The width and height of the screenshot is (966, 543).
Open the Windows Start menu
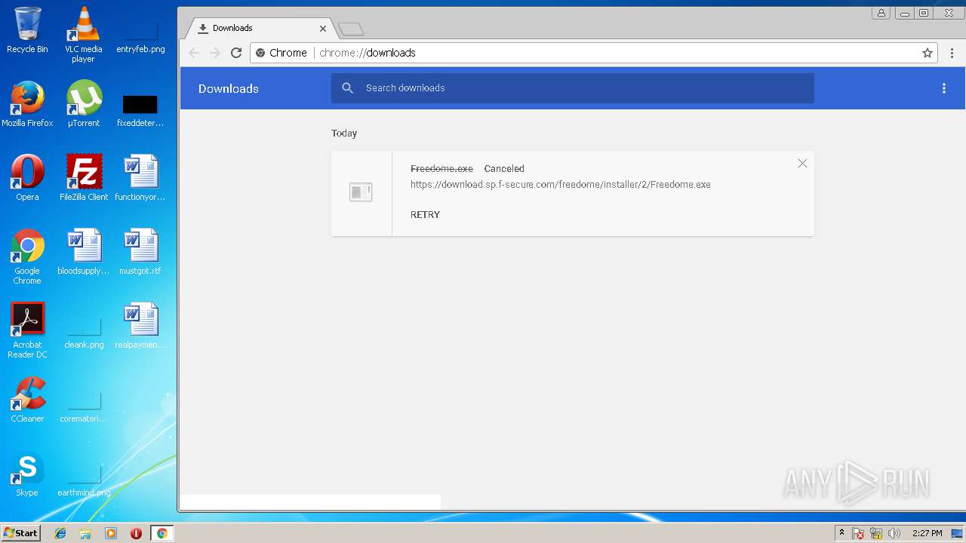click(21, 533)
